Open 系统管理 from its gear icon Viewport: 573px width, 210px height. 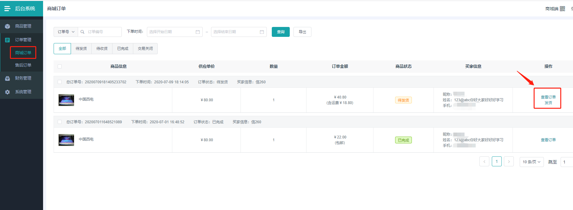7,92
